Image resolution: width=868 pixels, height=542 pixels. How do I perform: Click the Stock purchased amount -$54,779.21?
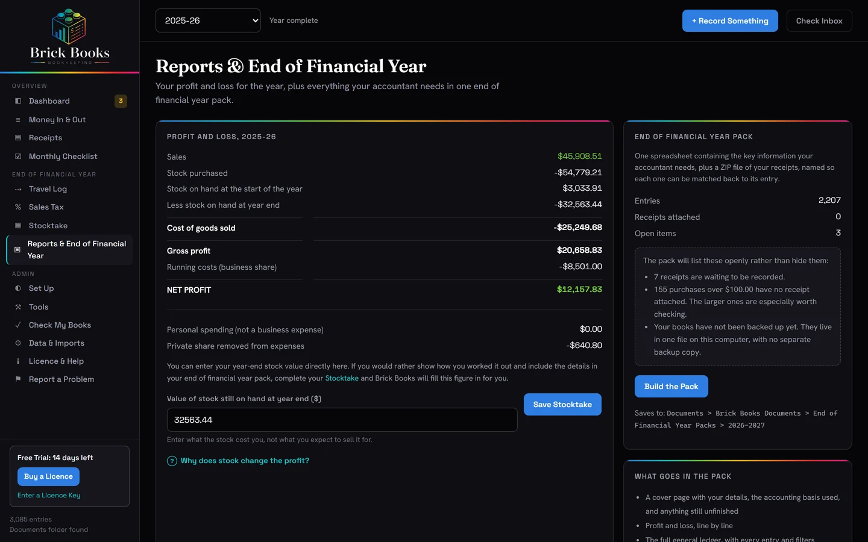click(x=578, y=173)
